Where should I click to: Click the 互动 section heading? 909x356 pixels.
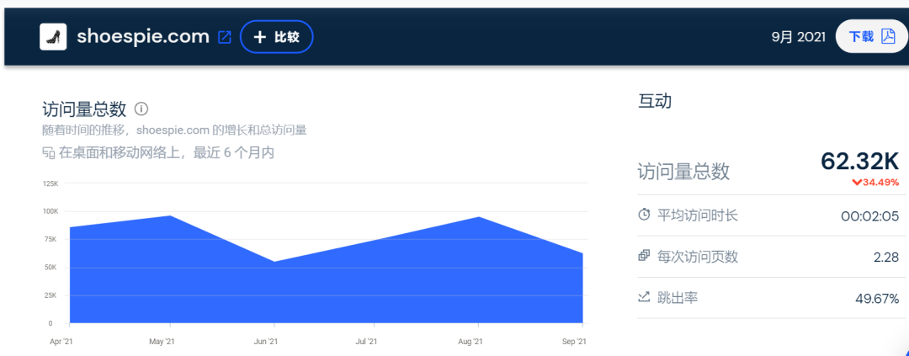(x=655, y=101)
